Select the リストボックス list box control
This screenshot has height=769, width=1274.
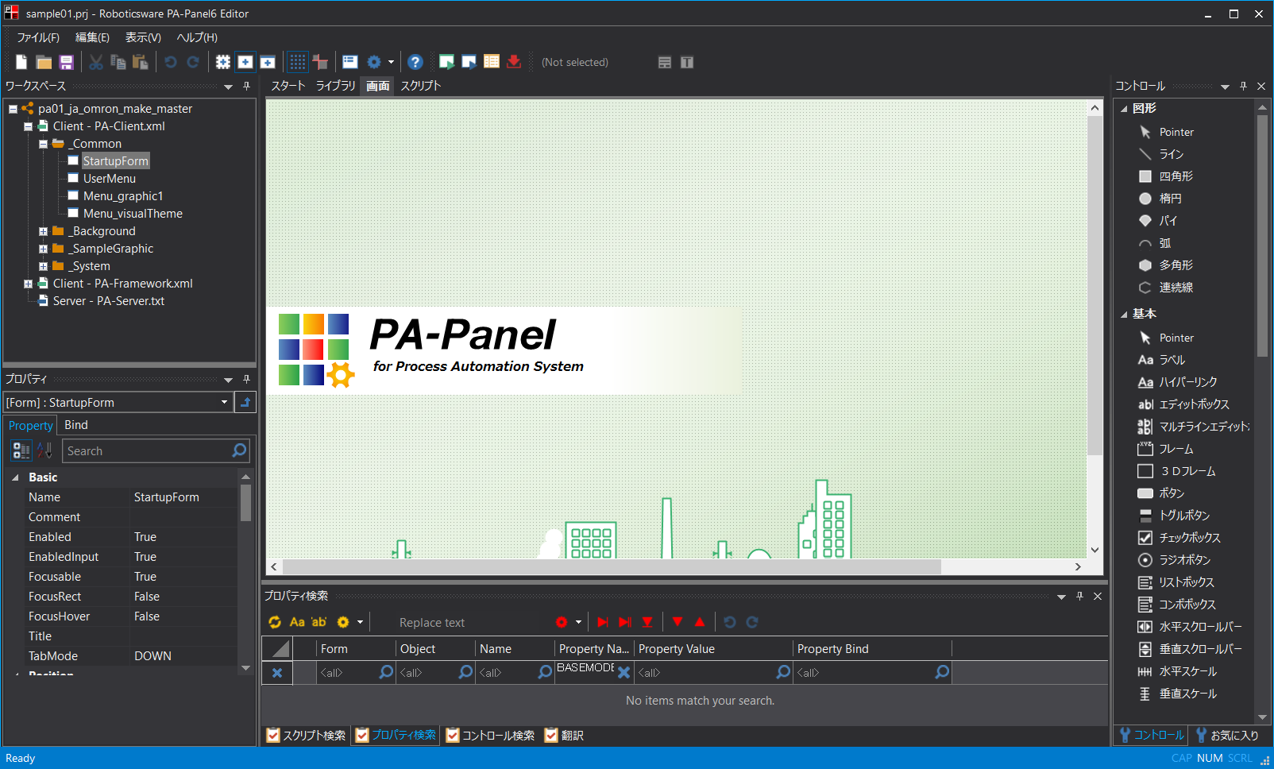click(x=1186, y=582)
